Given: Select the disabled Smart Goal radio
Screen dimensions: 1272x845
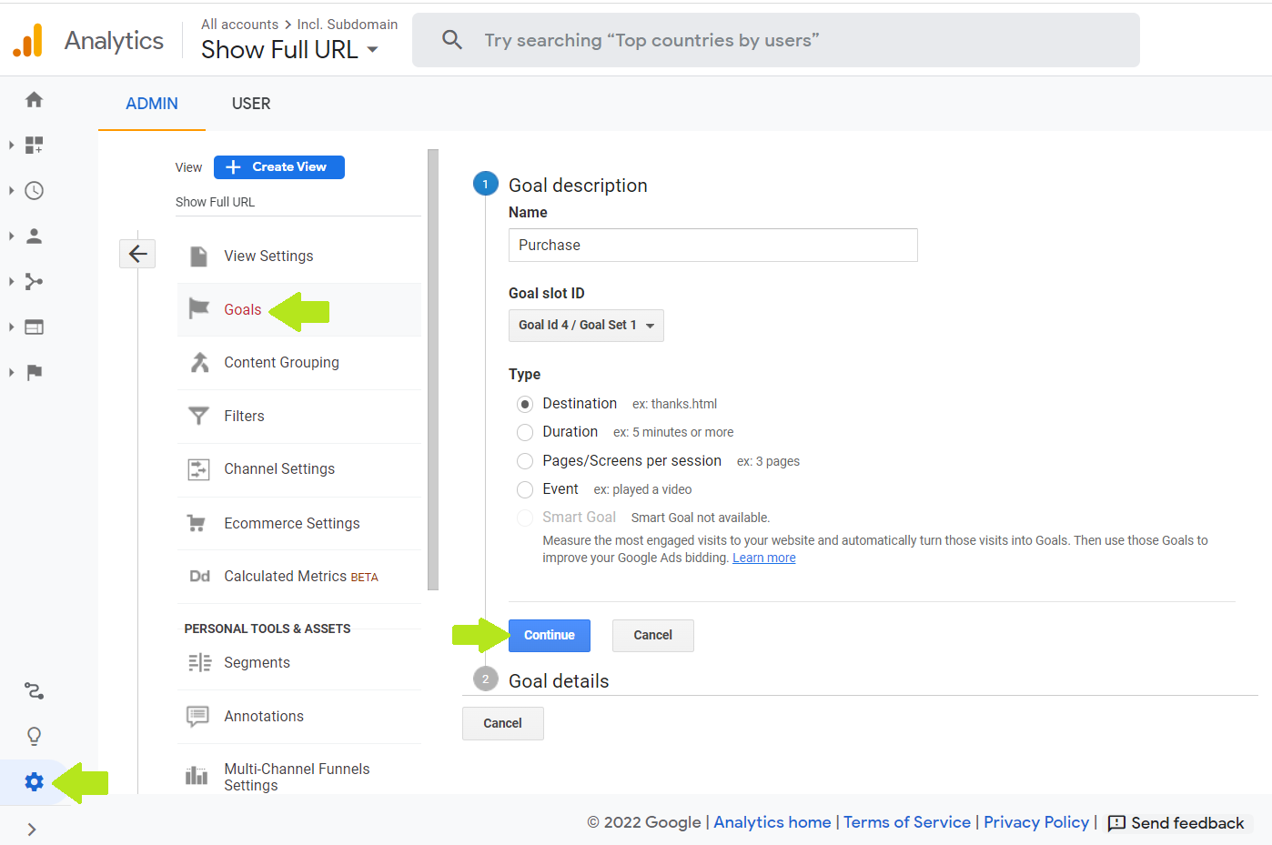Looking at the screenshot, I should tap(525, 518).
